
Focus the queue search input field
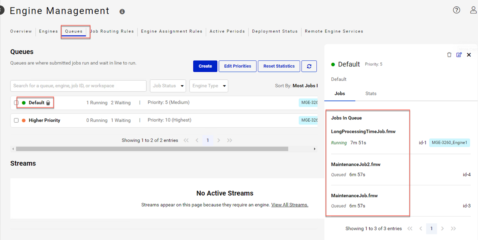(x=78, y=86)
